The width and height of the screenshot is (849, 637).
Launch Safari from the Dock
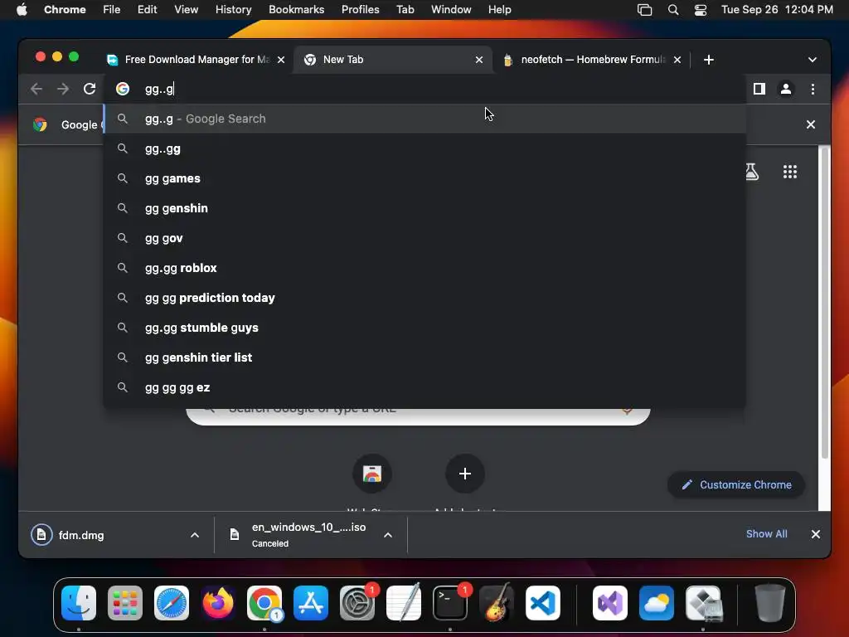(172, 603)
